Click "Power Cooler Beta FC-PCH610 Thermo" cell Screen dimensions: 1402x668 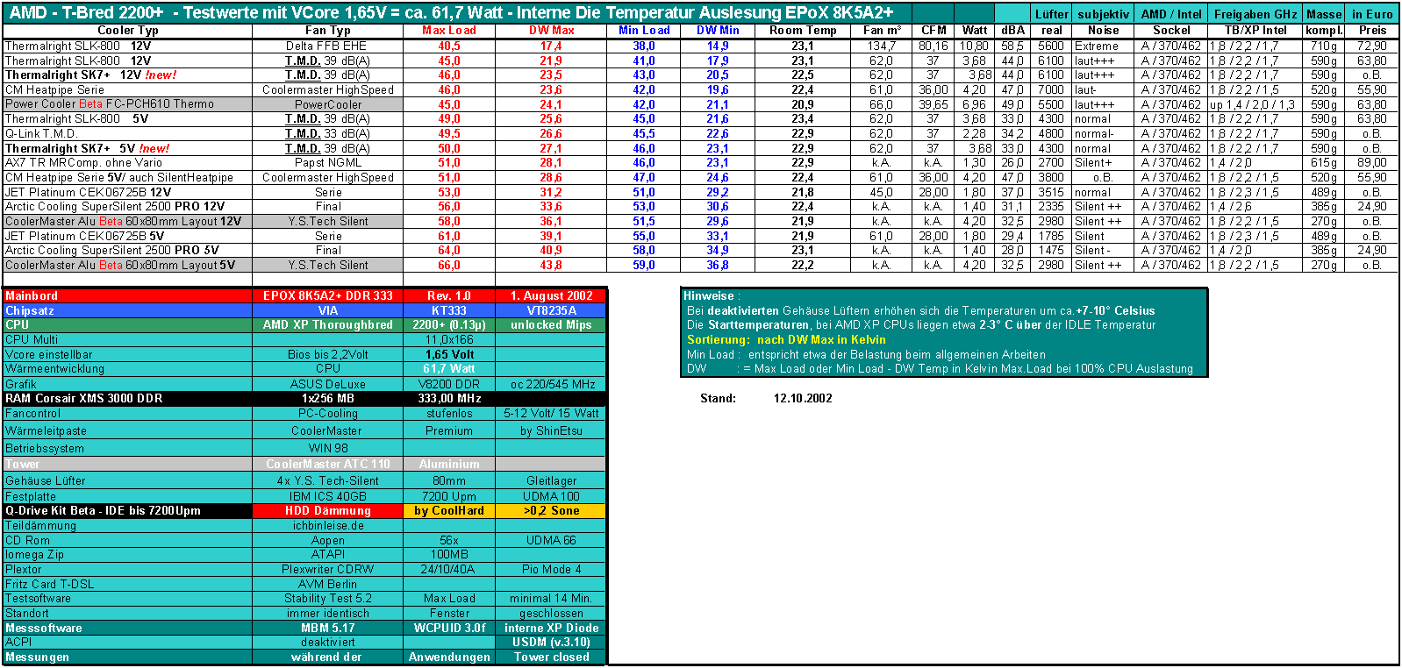(x=128, y=104)
